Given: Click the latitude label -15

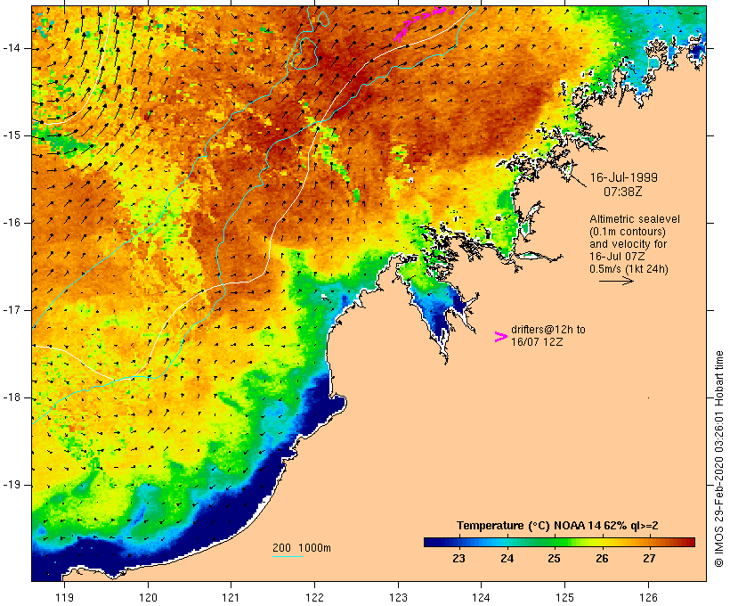Looking at the screenshot, I should tap(11, 135).
